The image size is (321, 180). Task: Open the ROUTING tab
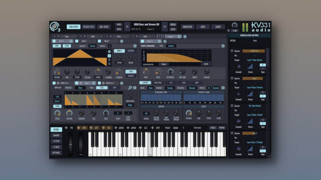[x=158, y=82]
